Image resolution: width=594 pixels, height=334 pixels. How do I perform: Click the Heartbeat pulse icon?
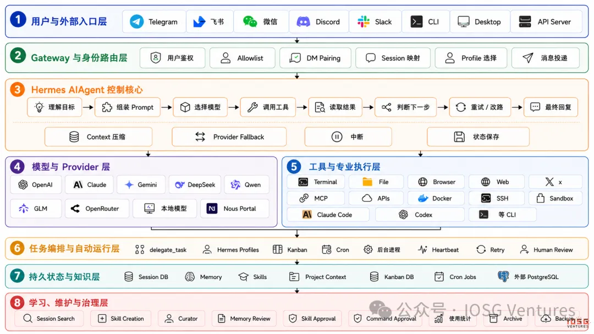coord(422,249)
